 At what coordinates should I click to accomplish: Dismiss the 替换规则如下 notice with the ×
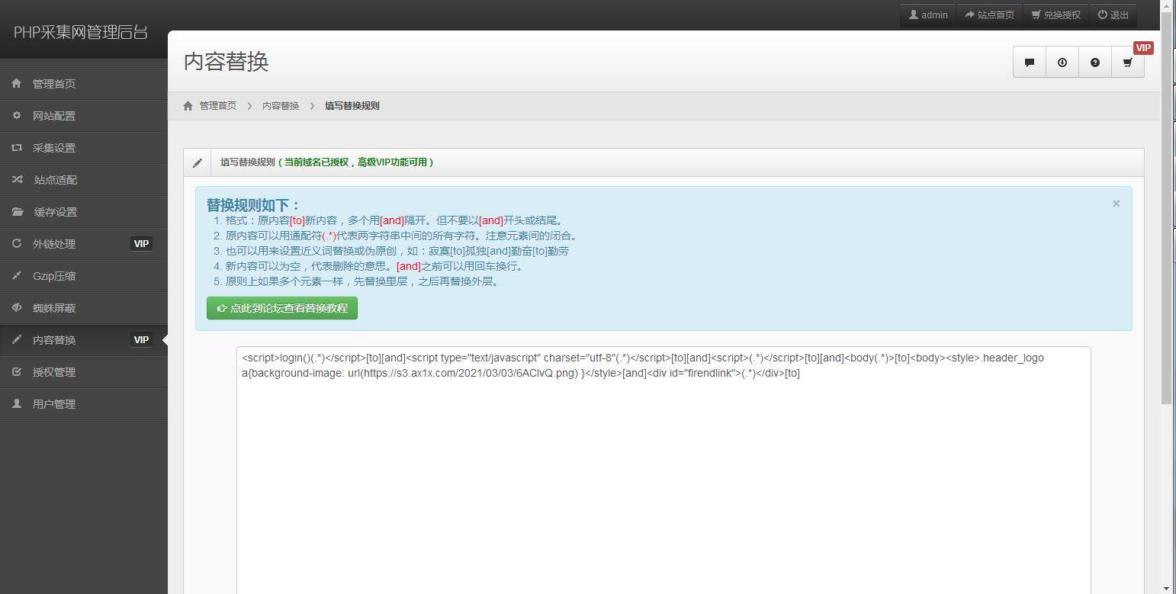pos(1116,203)
